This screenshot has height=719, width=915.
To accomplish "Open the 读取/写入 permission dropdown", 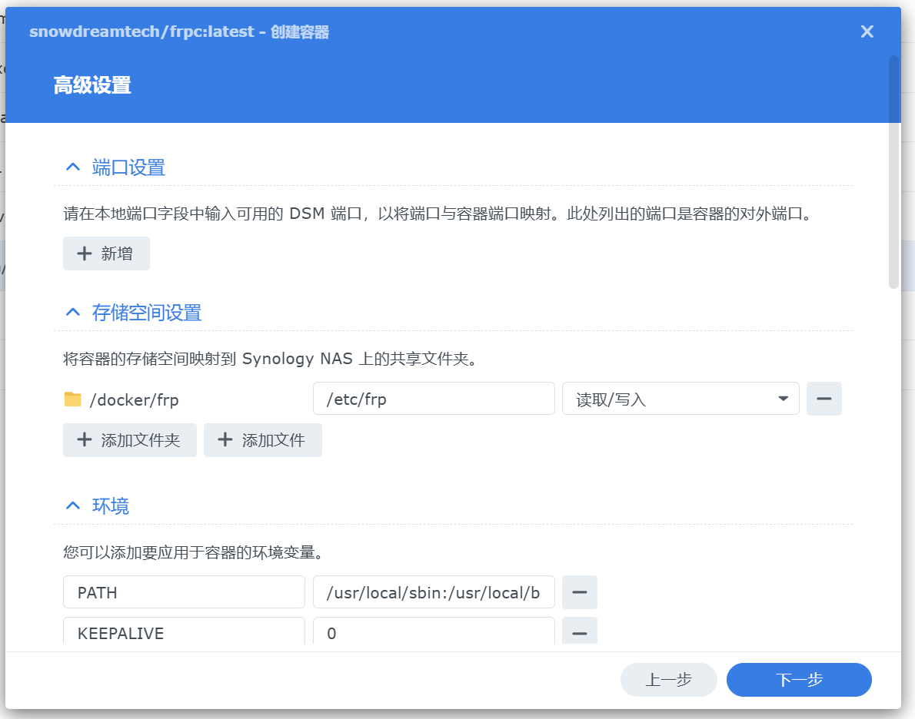I will click(x=680, y=399).
